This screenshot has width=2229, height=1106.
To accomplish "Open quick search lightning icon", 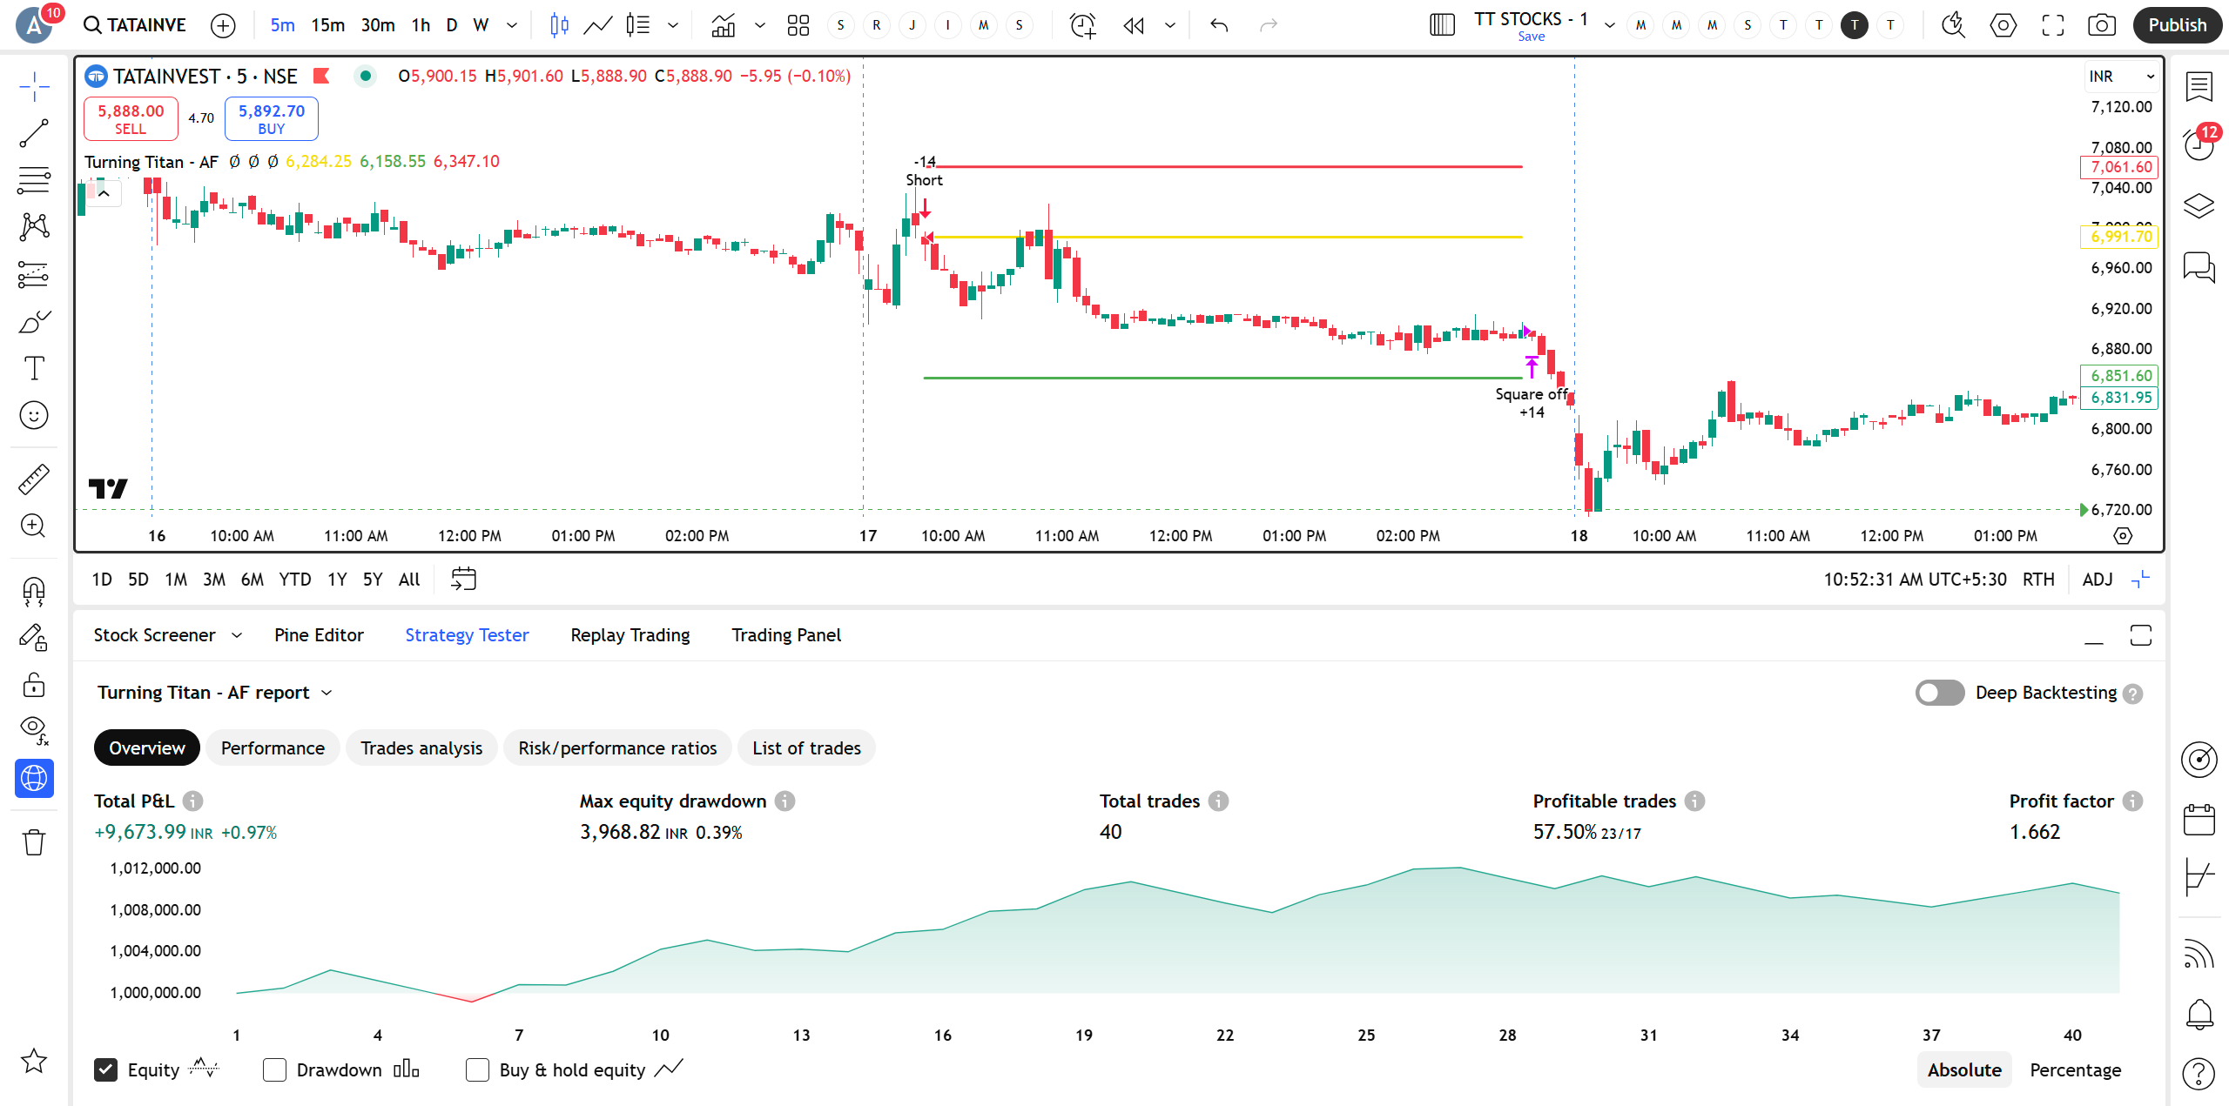I will [1953, 25].
